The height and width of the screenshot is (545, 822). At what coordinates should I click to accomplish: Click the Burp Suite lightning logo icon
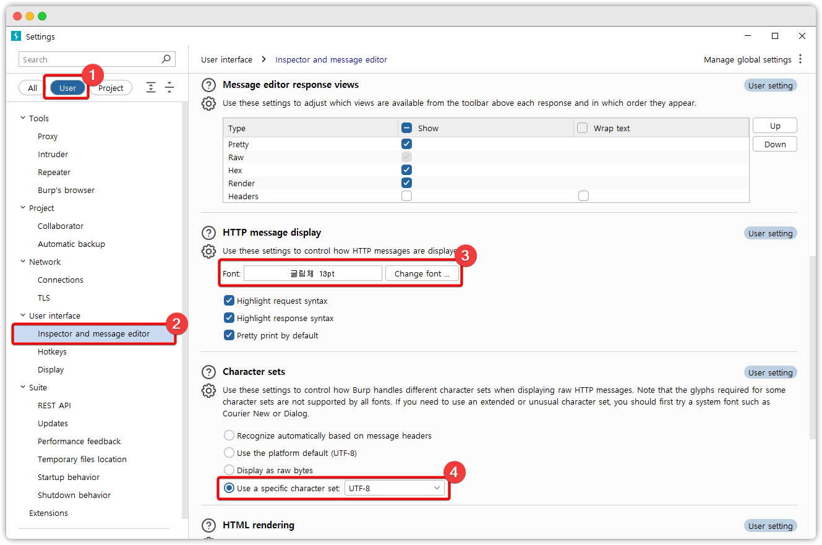point(16,36)
